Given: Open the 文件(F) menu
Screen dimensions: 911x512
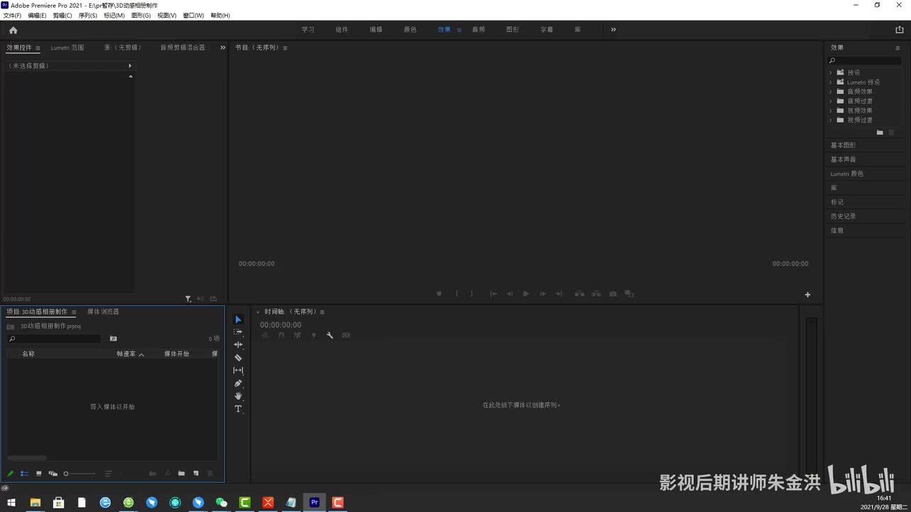Looking at the screenshot, I should click(x=12, y=16).
